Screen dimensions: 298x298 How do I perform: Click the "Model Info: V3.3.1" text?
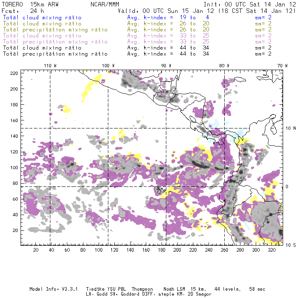54,289
